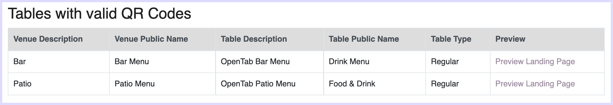Select the Bar venue description cell
Screen dimensions: 613x105
point(59,62)
